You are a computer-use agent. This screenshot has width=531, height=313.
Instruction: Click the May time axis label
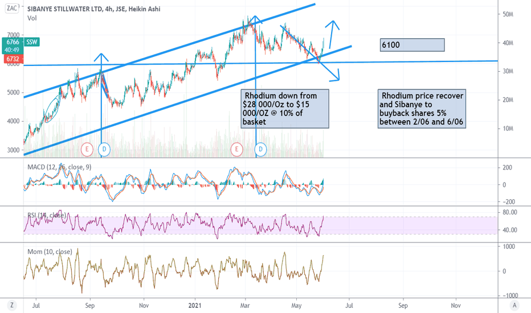pos(296,306)
